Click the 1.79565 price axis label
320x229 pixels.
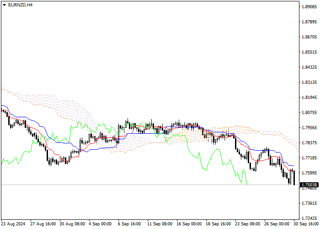pyautogui.click(x=309, y=128)
